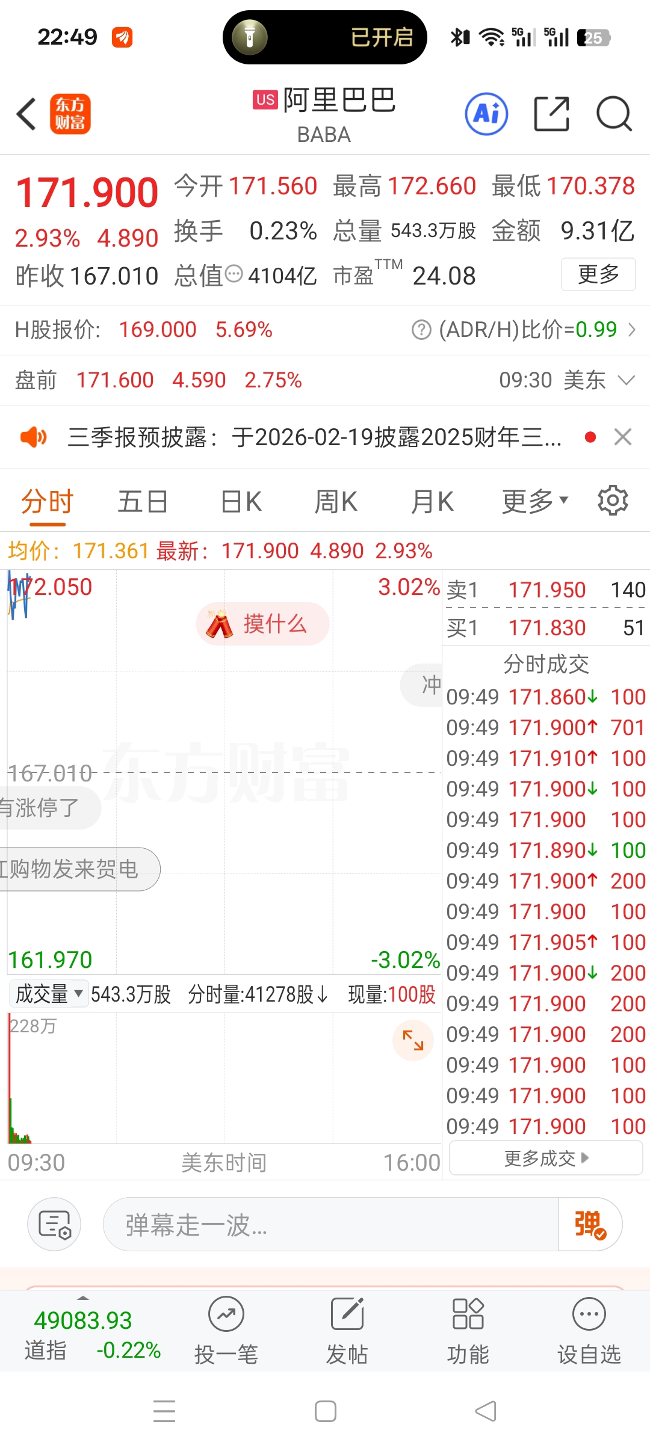Tap the 171.890 trade row

pos(546,850)
